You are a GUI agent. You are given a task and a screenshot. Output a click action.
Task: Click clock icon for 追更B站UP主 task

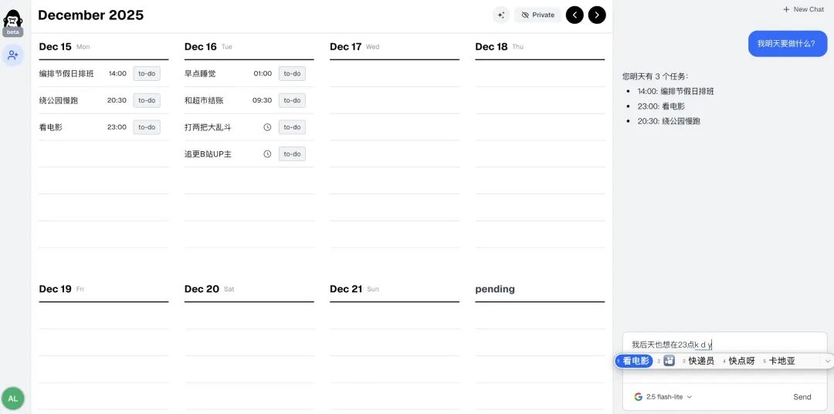point(267,154)
